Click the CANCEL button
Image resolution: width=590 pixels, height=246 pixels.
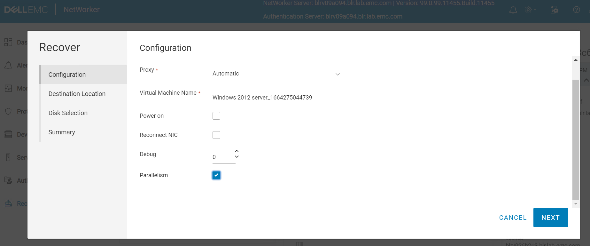point(513,218)
